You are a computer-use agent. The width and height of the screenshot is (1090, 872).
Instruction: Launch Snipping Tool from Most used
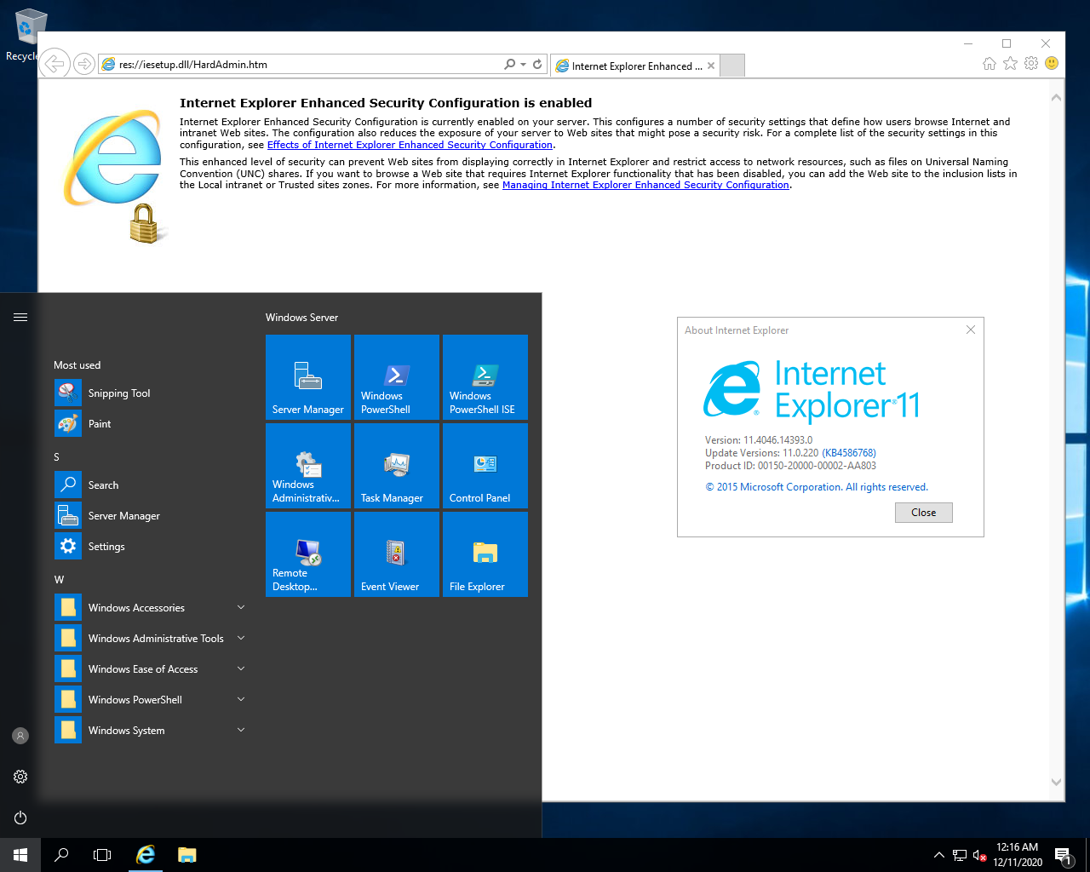click(150, 393)
